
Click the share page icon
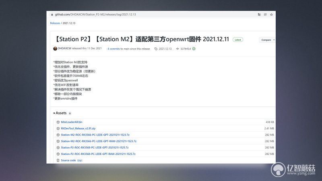(265, 14)
